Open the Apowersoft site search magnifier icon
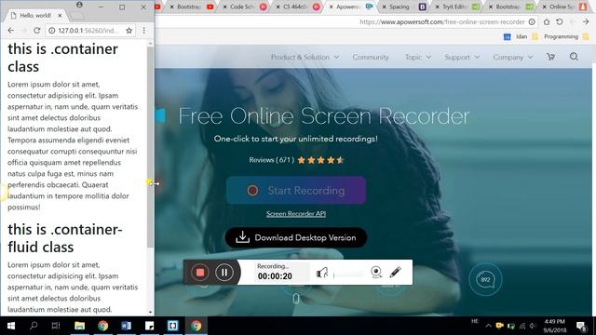This screenshot has height=335, width=596. pyautogui.click(x=574, y=57)
